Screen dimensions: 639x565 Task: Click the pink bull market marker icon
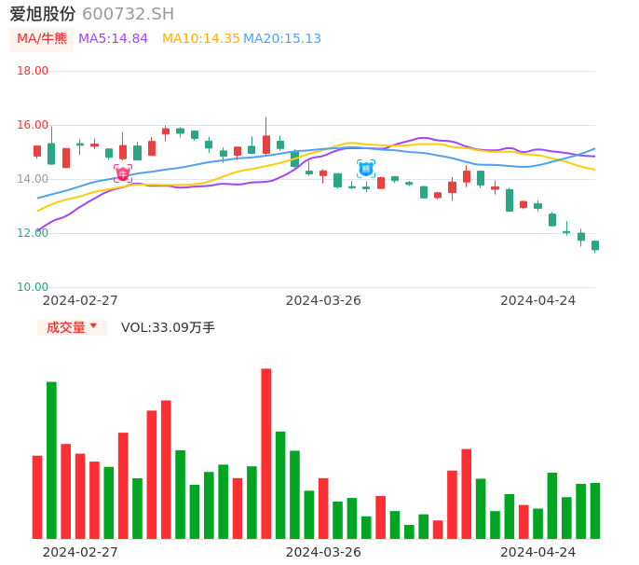[123, 173]
